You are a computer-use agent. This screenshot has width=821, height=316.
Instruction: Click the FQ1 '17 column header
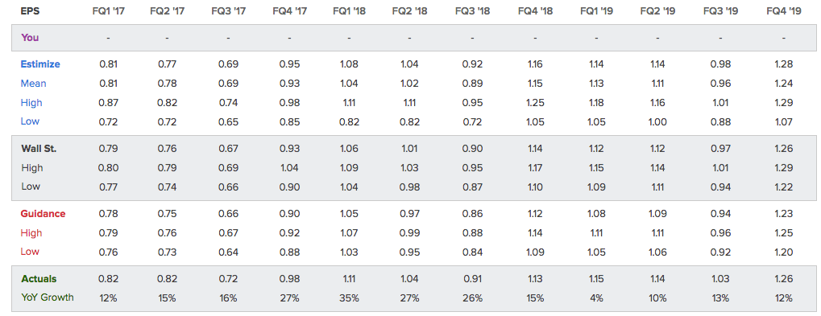[108, 11]
